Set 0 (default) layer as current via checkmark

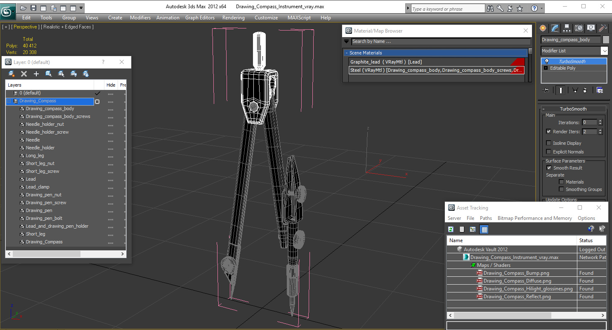coord(97,93)
